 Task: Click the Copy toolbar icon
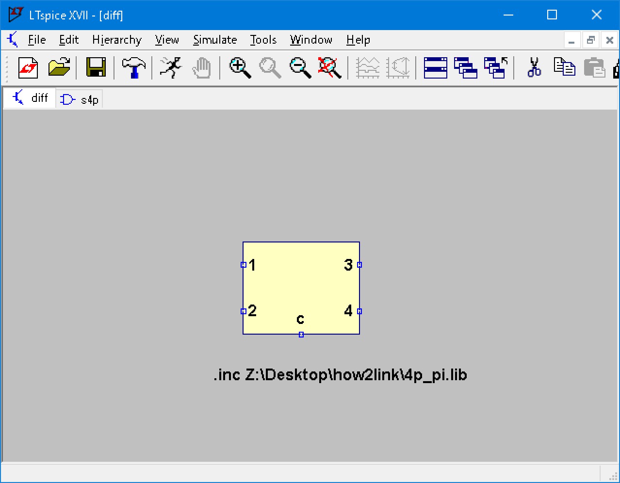click(564, 67)
